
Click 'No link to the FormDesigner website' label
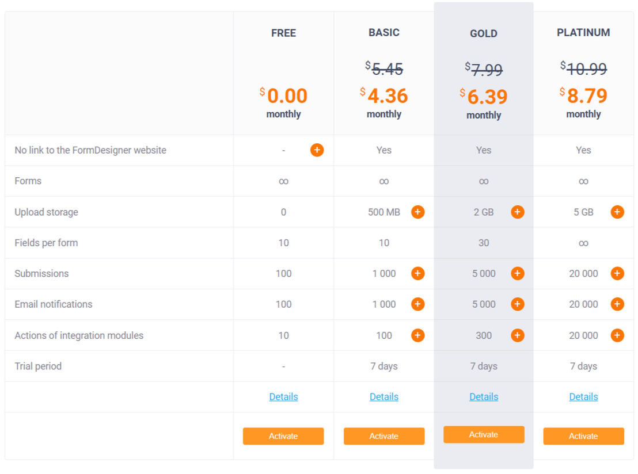click(x=90, y=150)
